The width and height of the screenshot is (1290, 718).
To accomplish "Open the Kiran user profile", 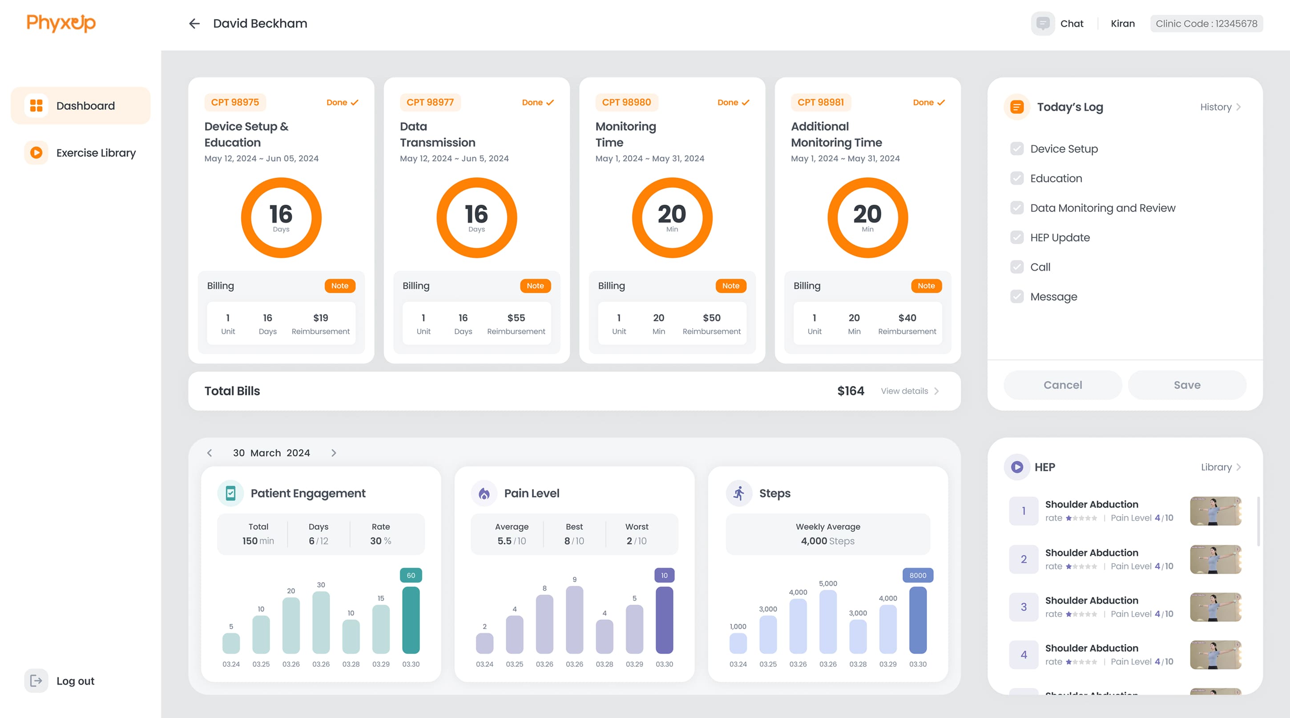I will (1122, 24).
